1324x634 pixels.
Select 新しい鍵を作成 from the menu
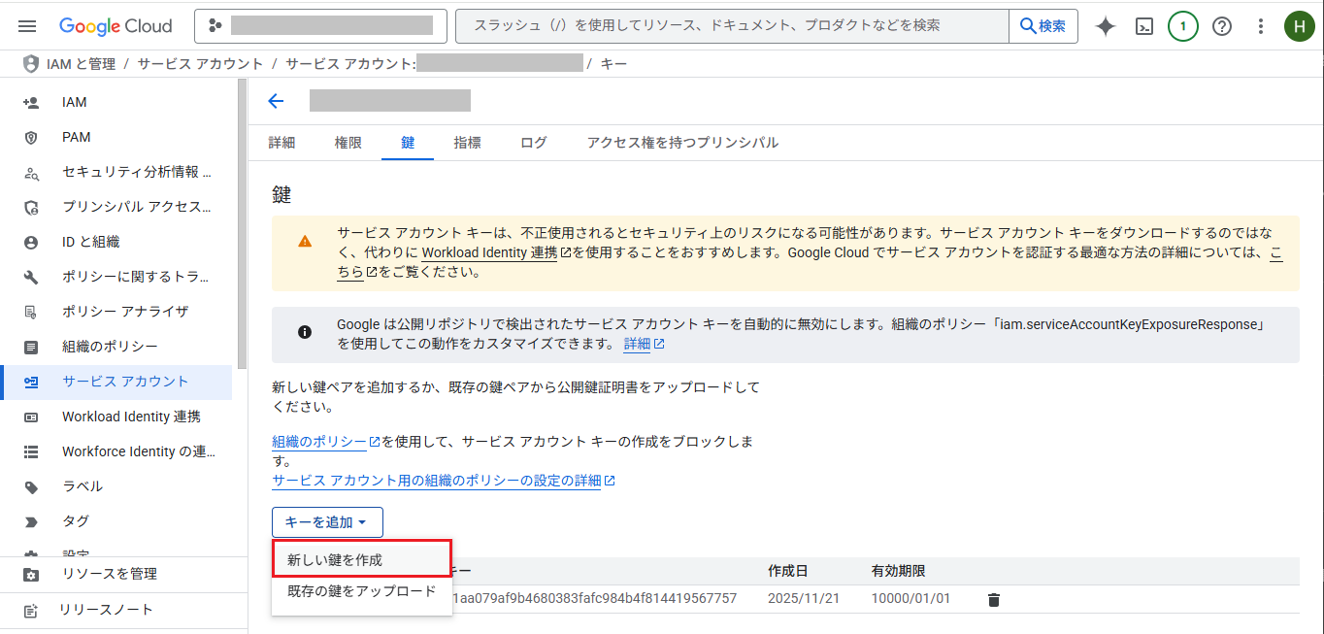[x=362, y=559]
